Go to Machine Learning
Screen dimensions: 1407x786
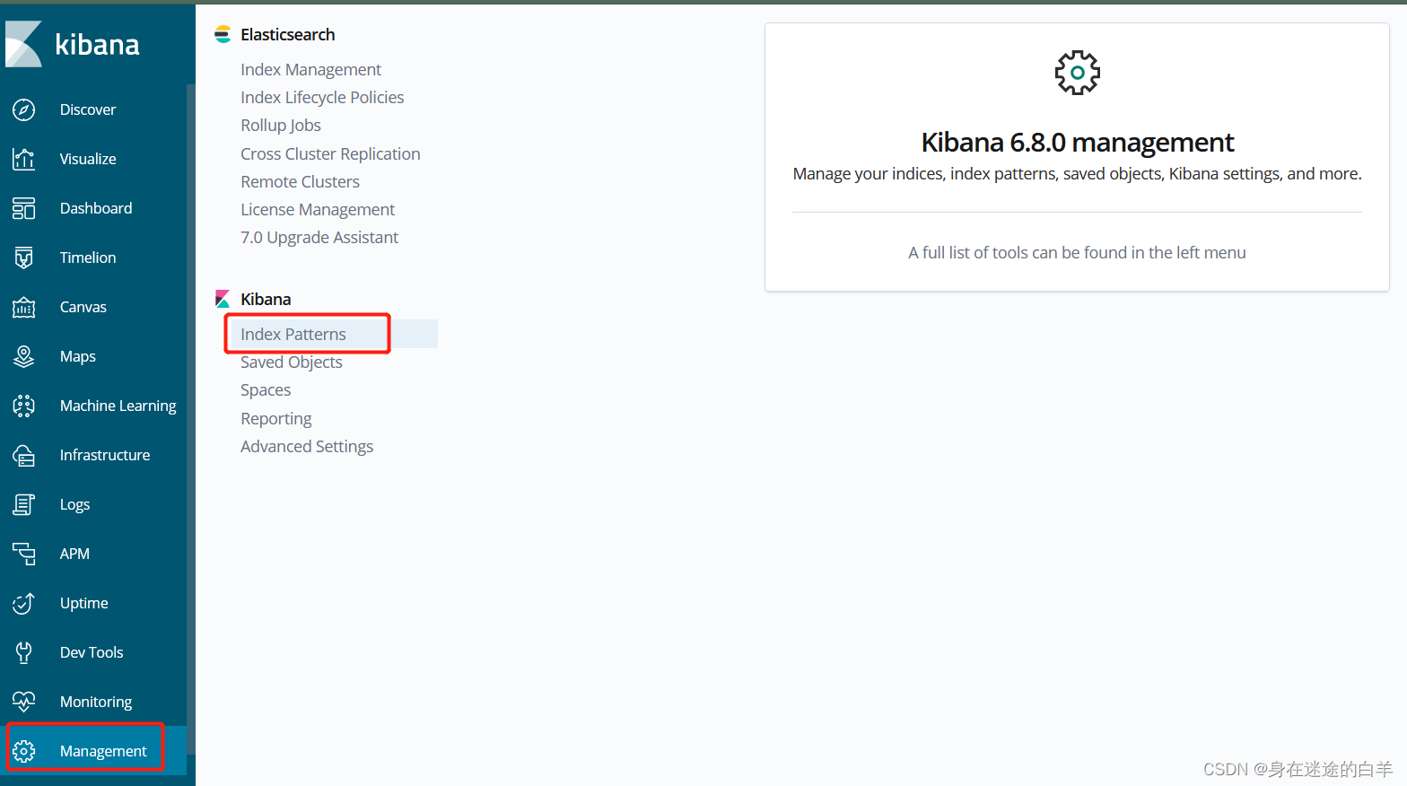coord(118,406)
